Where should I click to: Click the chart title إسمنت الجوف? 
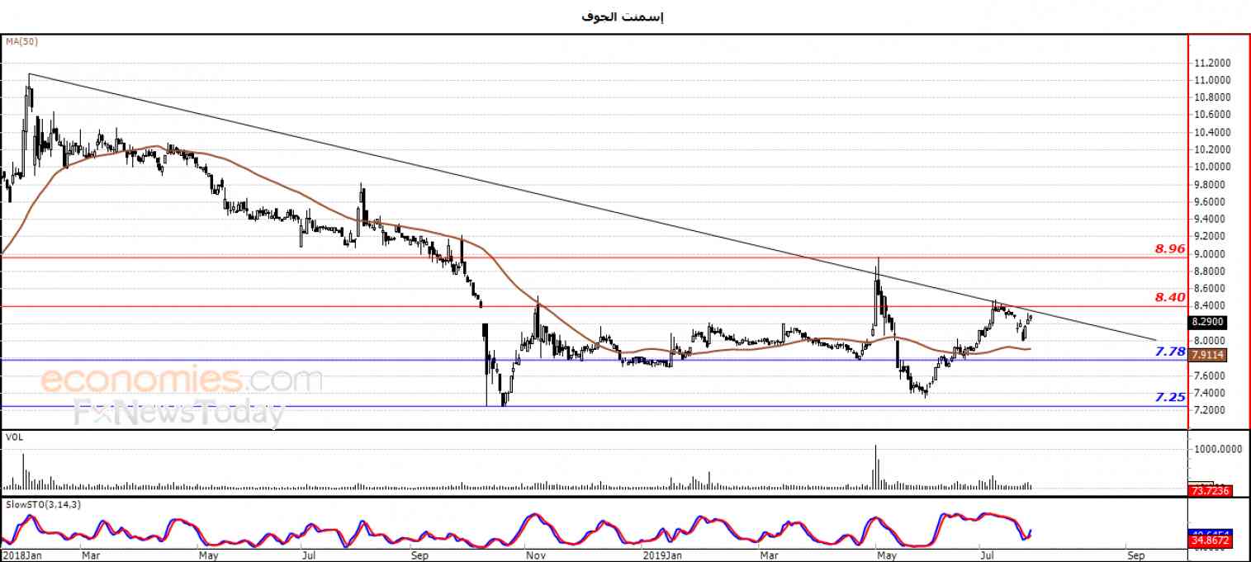tap(623, 17)
